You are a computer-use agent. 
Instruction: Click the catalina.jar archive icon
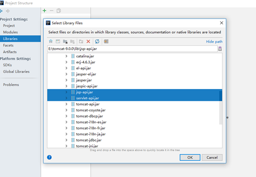tap(73, 56)
